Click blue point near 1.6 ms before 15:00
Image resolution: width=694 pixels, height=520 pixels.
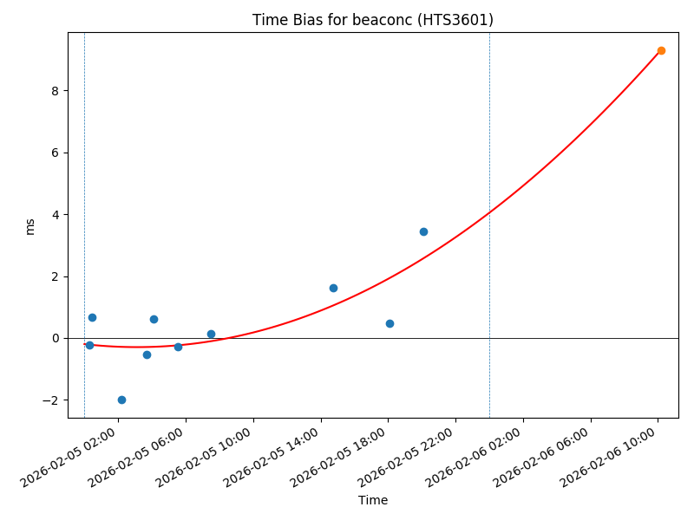click(333, 288)
